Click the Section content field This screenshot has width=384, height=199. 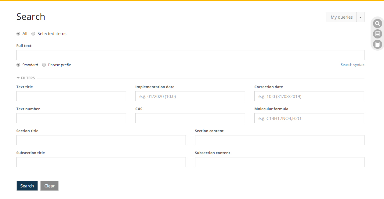[279, 140]
